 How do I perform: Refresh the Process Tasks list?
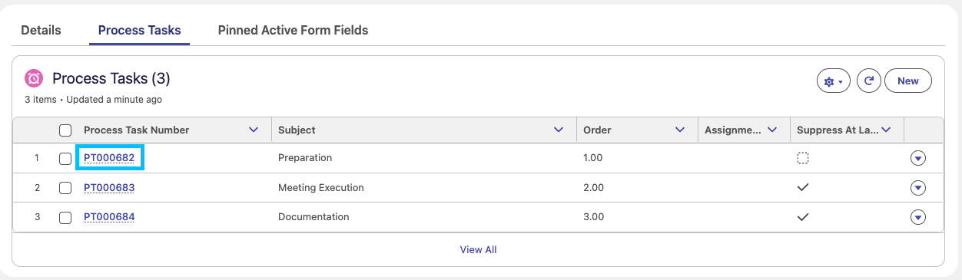[x=868, y=81]
